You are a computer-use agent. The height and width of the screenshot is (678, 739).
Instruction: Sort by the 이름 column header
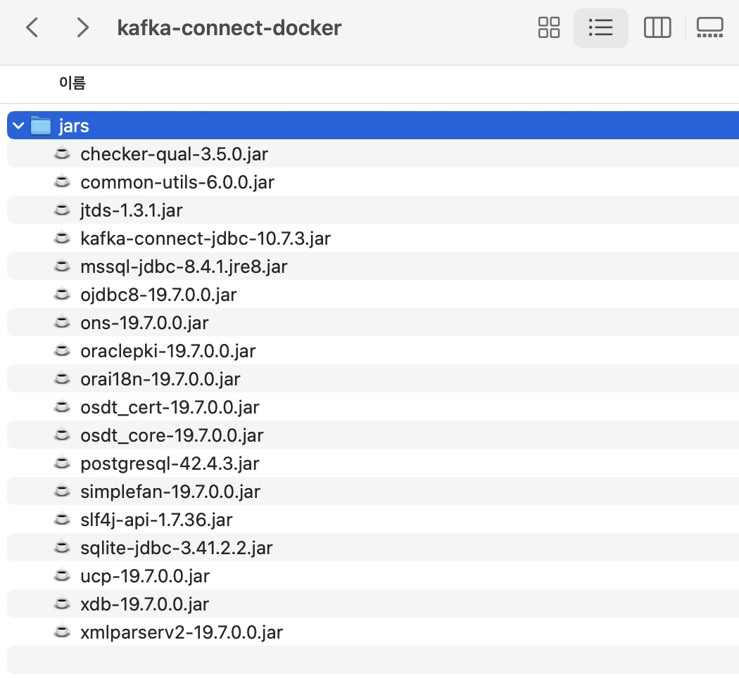coord(72,83)
